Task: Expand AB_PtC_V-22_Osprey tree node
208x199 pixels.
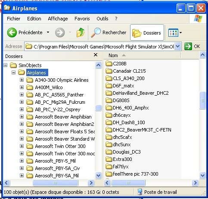Action: tap(22, 109)
